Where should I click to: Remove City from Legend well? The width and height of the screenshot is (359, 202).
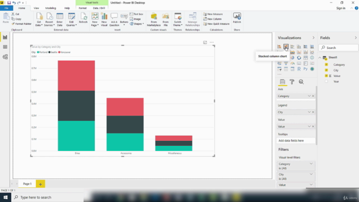click(313, 112)
